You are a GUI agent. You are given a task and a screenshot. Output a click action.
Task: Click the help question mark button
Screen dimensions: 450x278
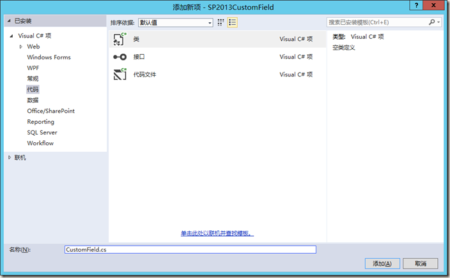(x=416, y=6)
